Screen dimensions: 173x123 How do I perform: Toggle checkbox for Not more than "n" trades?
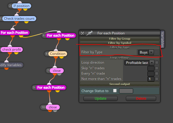click(157, 79)
